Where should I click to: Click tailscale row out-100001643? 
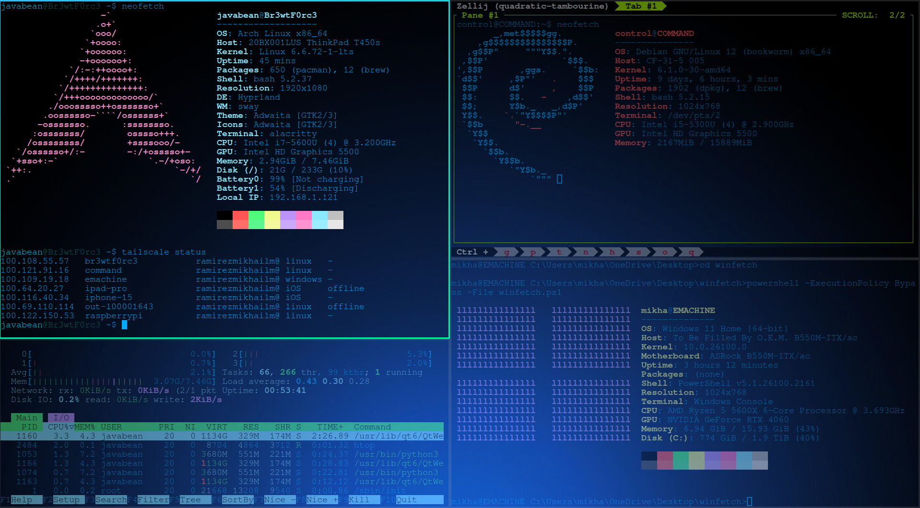tap(182, 306)
